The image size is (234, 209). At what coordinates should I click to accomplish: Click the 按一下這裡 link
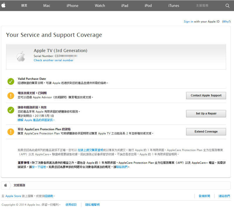pos(39,167)
